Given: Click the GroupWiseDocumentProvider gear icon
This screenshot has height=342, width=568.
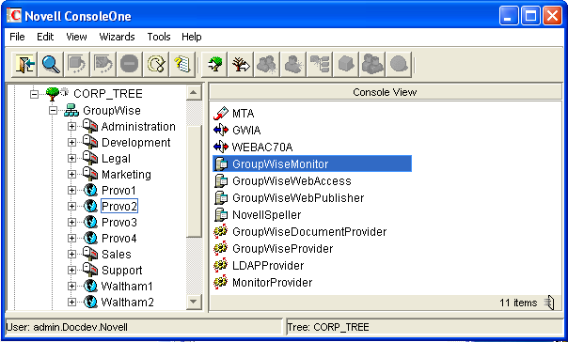Looking at the screenshot, I should click(x=221, y=231).
